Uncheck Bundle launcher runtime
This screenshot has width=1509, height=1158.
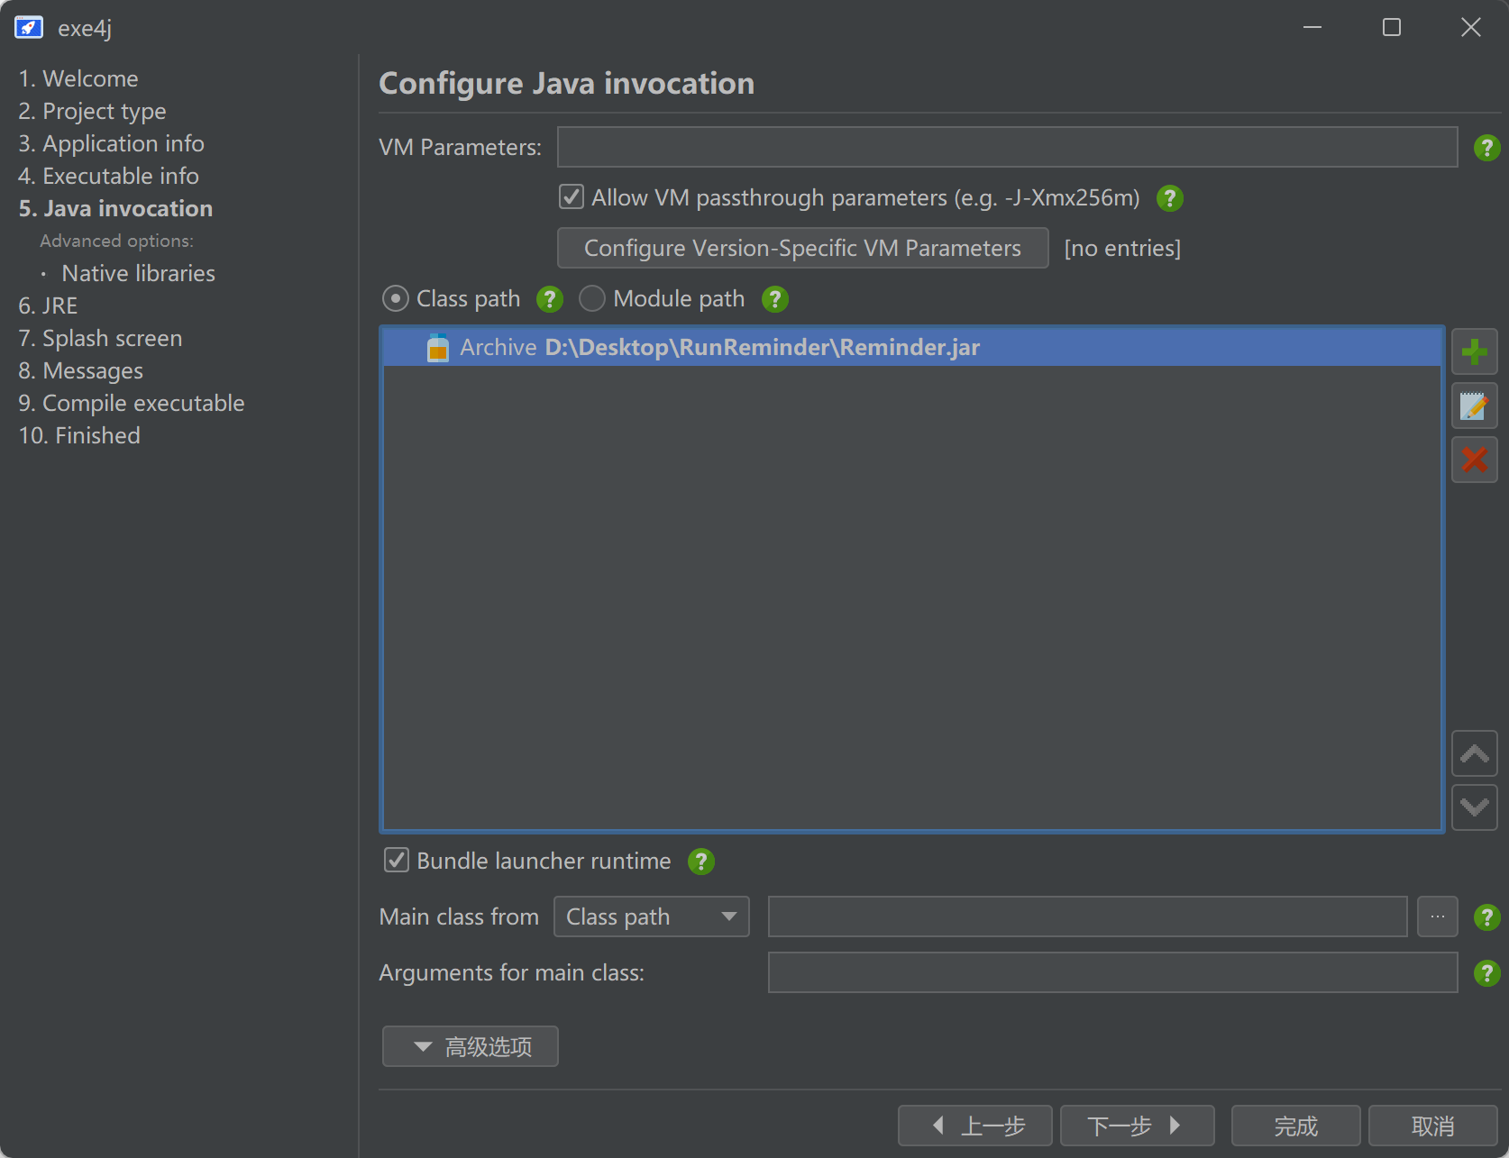click(397, 861)
